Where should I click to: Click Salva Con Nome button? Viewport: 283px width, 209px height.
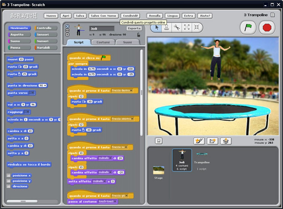[103, 16]
